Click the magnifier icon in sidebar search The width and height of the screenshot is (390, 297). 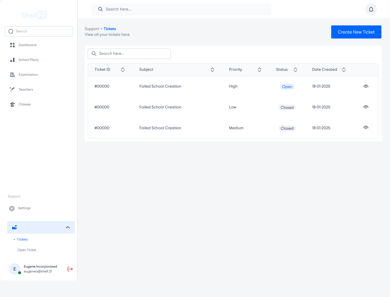(11, 31)
